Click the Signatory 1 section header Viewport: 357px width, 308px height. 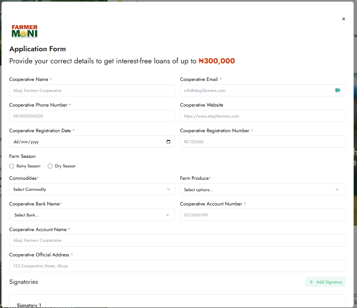click(x=29, y=305)
